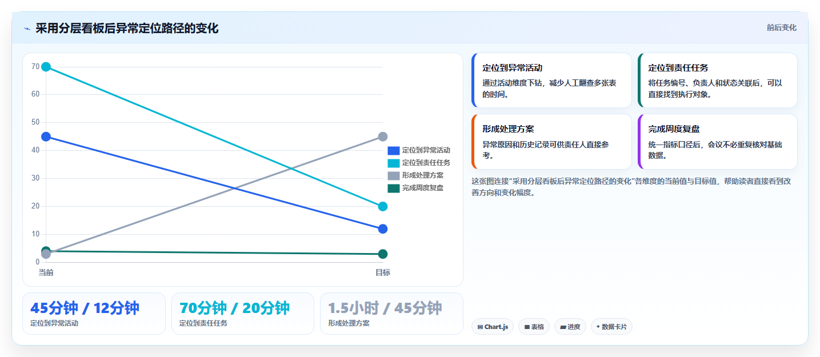The width and height of the screenshot is (820, 357).
Task: Click the 45分钟 / 12分钟 stat value
Action: pos(85,308)
